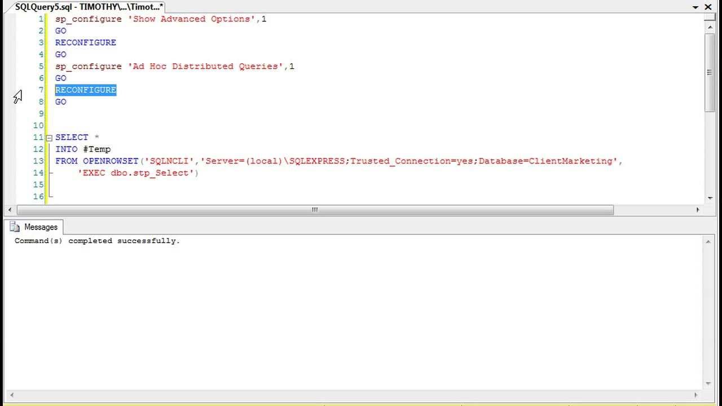Screen dimensions: 722x406
Task: Click the OPENROWSET keyword on line 13
Action: (111, 161)
